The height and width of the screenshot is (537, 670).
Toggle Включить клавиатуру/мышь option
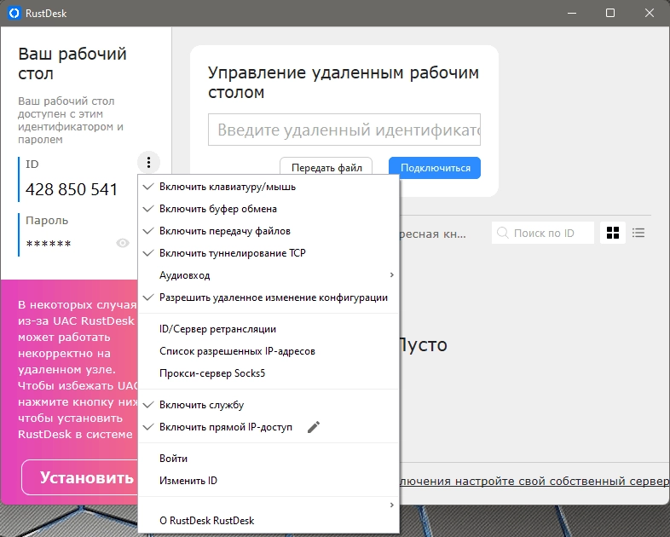269,187
